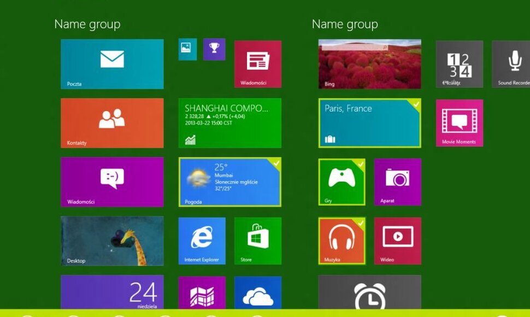The width and height of the screenshot is (530, 317).
Task: Open the Store tile
Action: coord(257,241)
